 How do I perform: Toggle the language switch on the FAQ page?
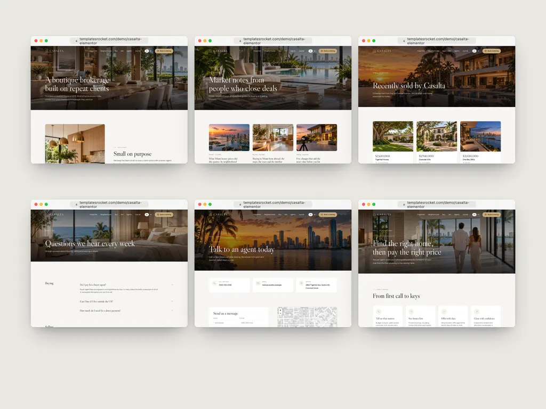[x=148, y=215]
